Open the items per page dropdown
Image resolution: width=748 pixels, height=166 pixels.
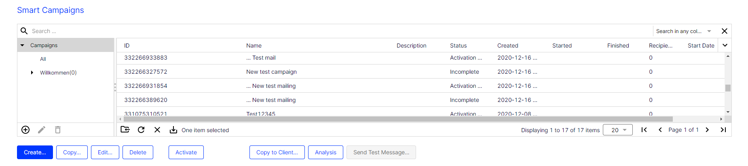click(x=617, y=130)
